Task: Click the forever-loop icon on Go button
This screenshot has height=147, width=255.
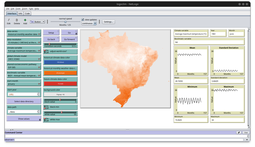Action: (76, 33)
